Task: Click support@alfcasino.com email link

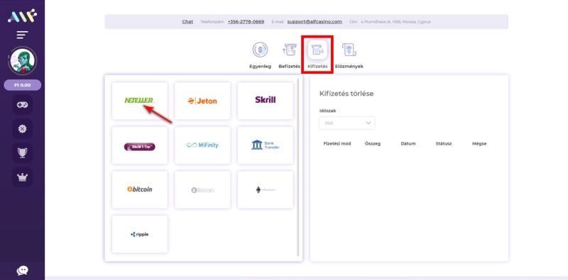Action: 315,22
